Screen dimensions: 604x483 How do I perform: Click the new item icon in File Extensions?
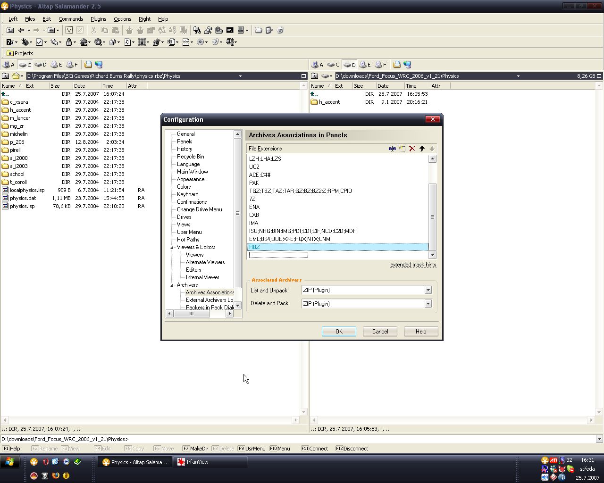click(x=402, y=149)
